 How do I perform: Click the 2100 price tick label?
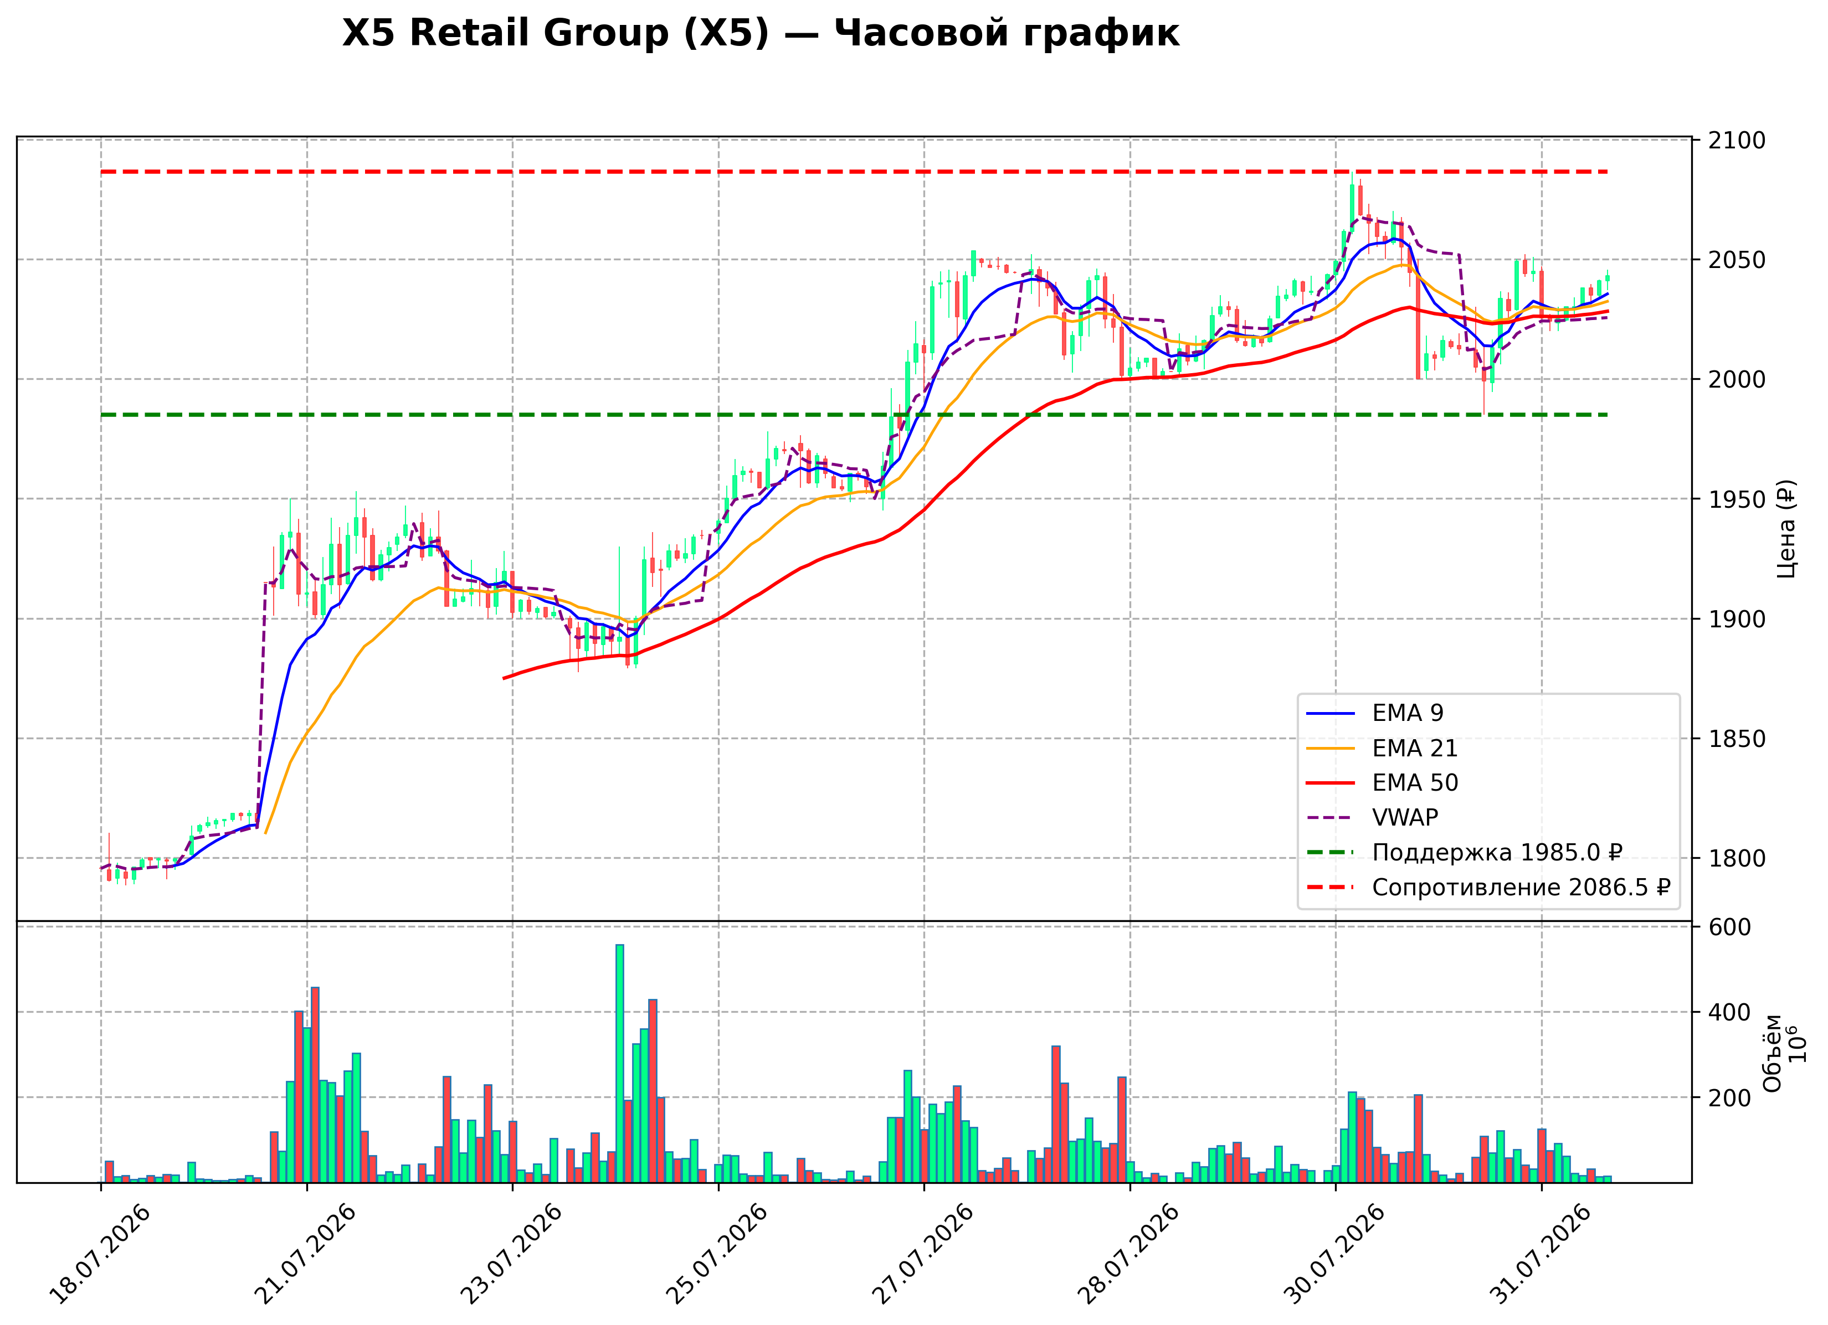coord(1737,140)
